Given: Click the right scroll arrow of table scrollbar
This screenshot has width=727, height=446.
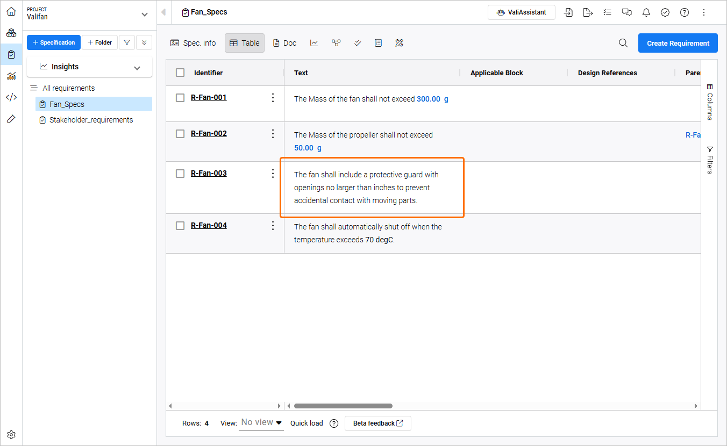Looking at the screenshot, I should [696, 406].
